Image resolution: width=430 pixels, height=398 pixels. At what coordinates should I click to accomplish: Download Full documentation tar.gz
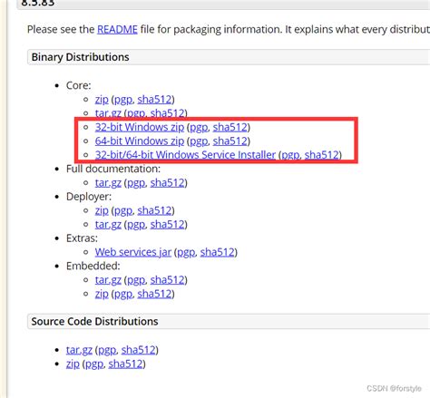108,183
